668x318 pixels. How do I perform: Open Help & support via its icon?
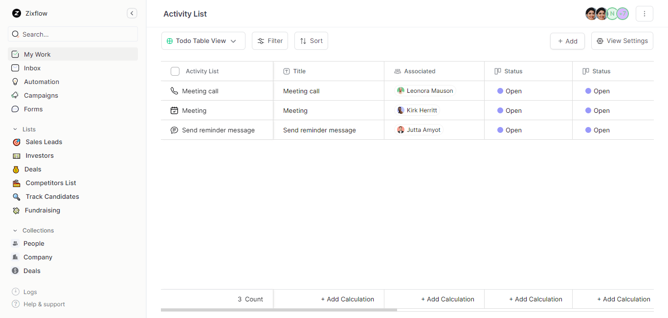(x=15, y=304)
